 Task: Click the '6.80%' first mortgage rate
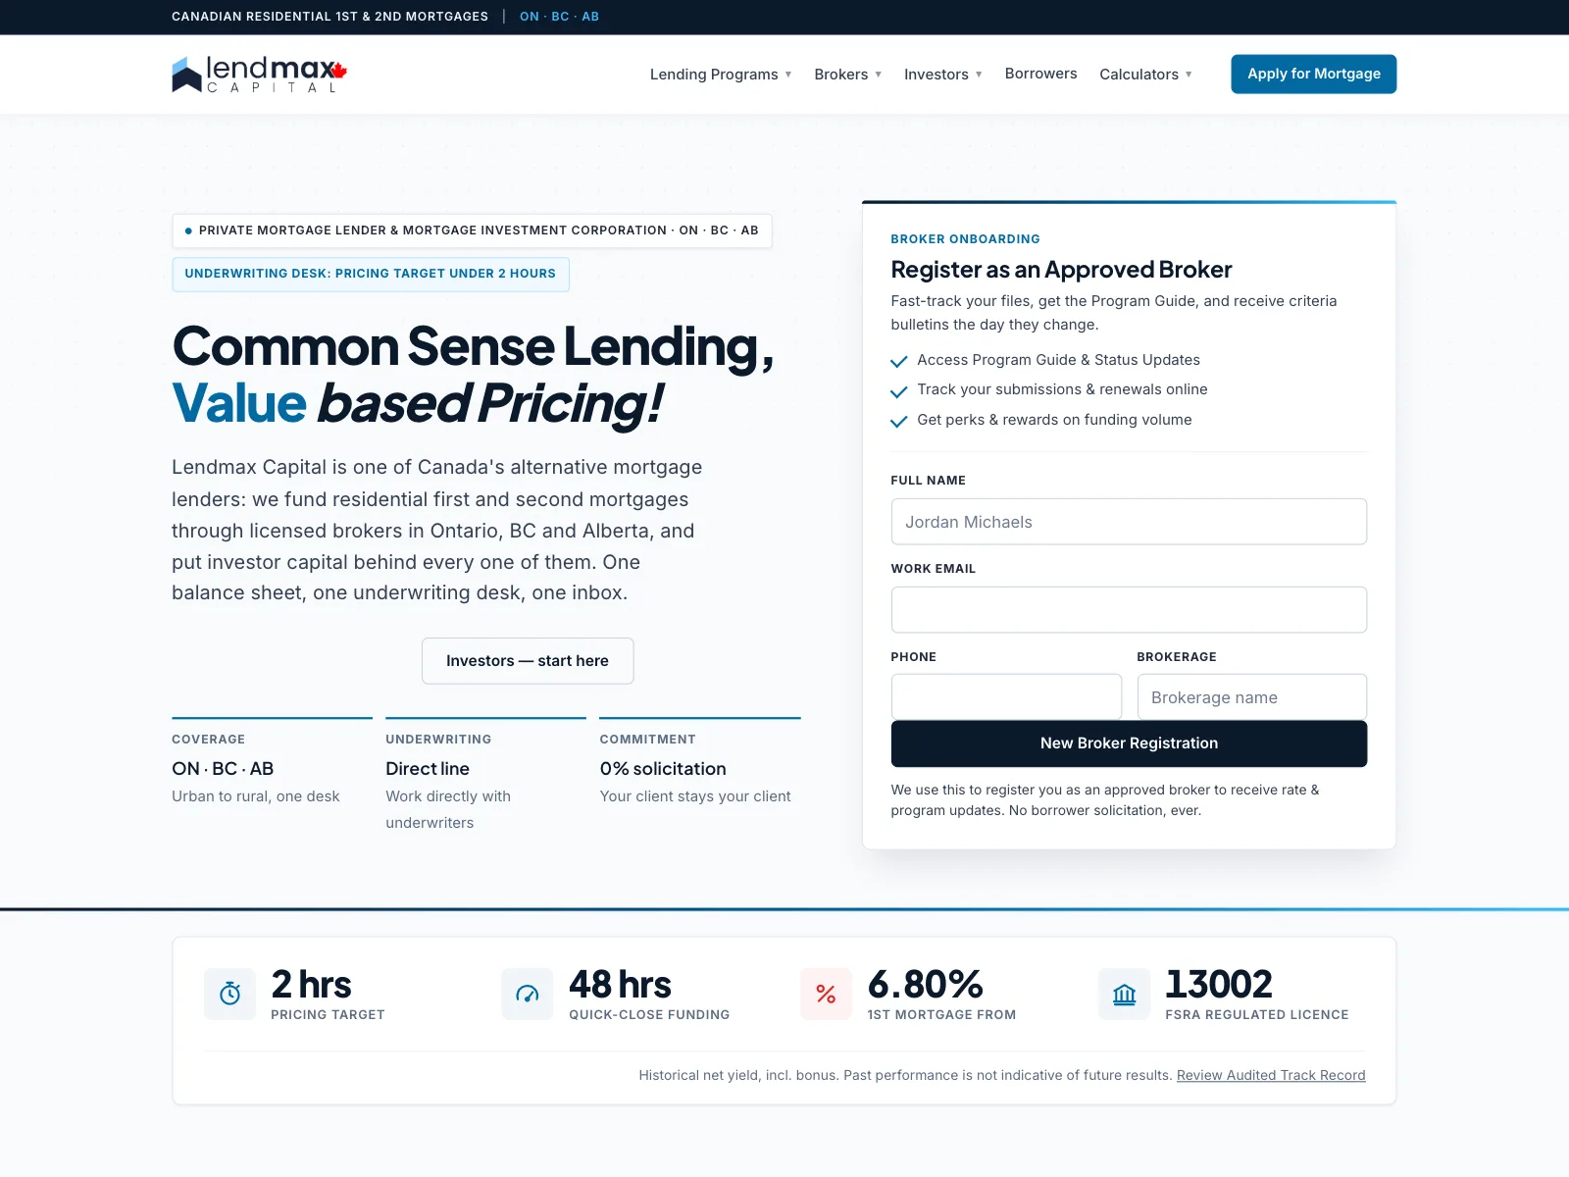pyautogui.click(x=925, y=984)
